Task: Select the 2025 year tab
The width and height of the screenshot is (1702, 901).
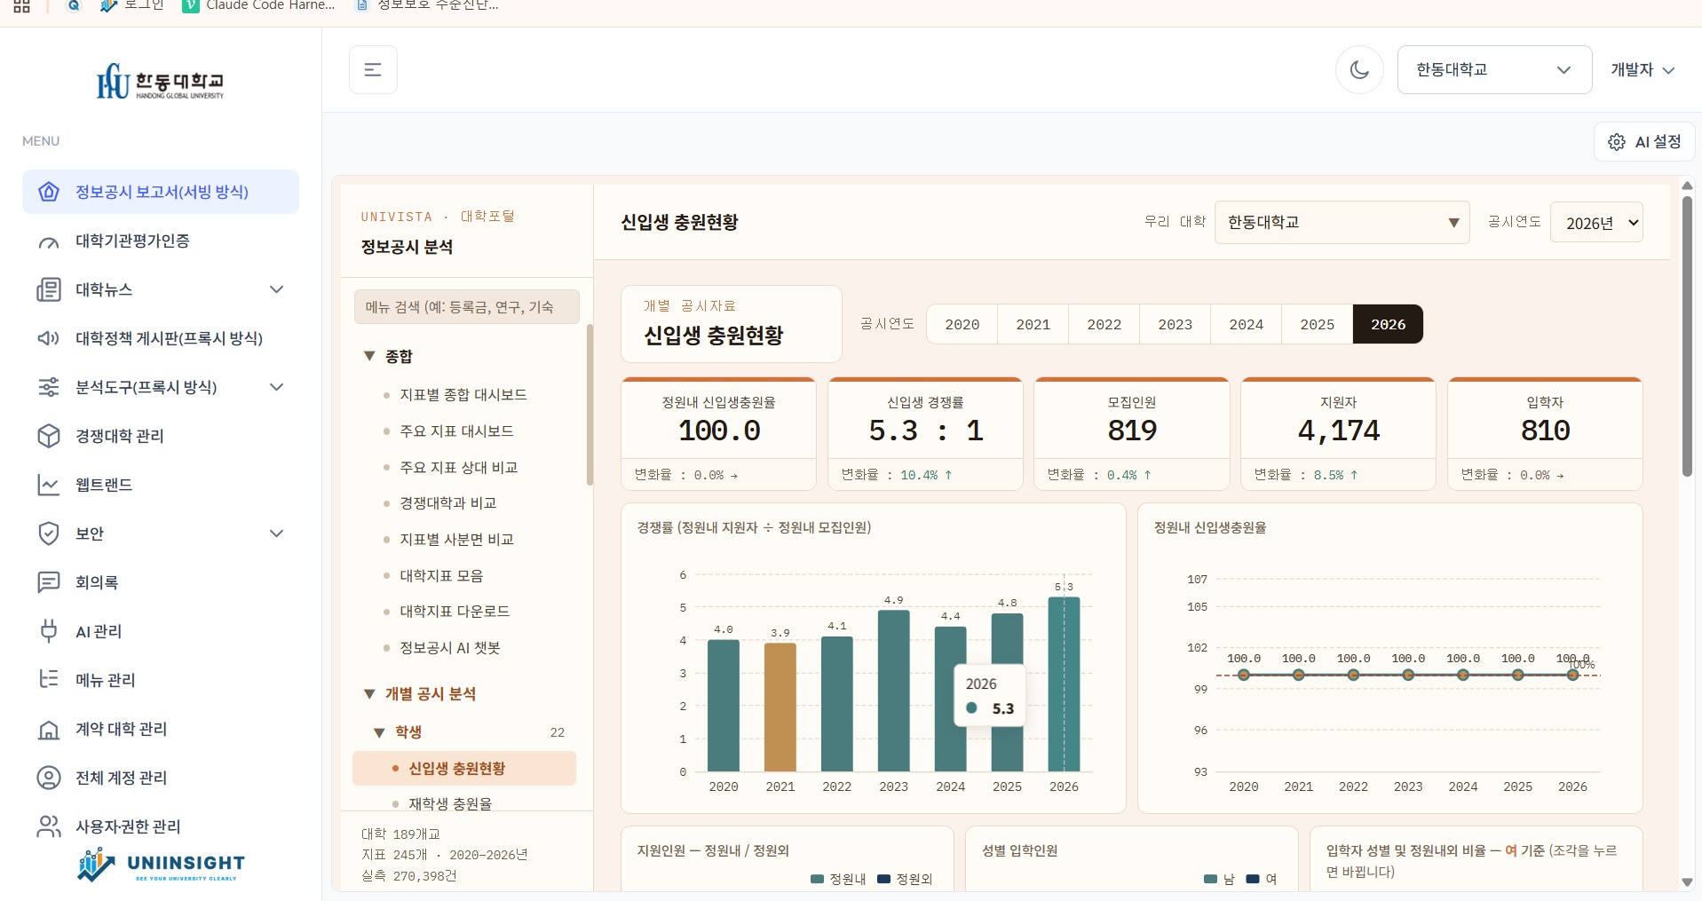Action: (1318, 324)
